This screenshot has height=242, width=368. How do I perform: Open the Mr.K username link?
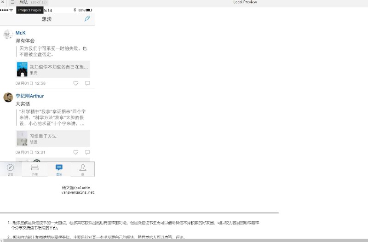point(21,33)
